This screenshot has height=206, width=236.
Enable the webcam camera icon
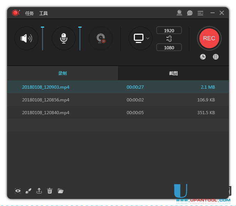pyautogui.click(x=101, y=38)
